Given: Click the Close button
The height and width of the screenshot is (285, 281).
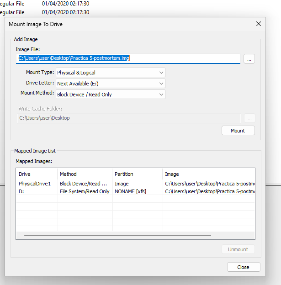Looking at the screenshot, I should [x=244, y=267].
